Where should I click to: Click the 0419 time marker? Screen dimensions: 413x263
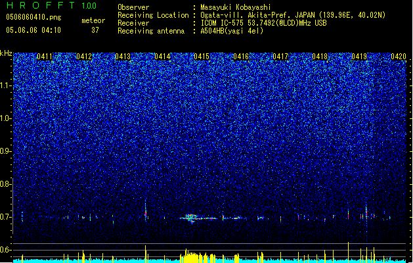359,57
